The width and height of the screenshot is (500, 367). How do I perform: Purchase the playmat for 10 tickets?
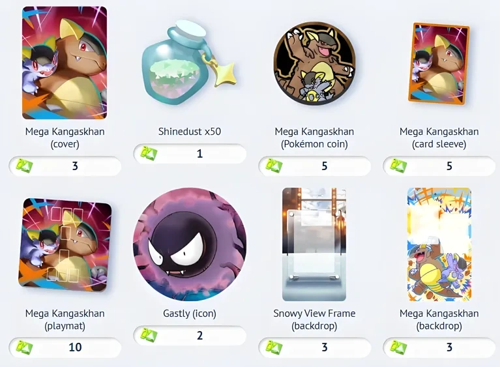[x=65, y=347]
